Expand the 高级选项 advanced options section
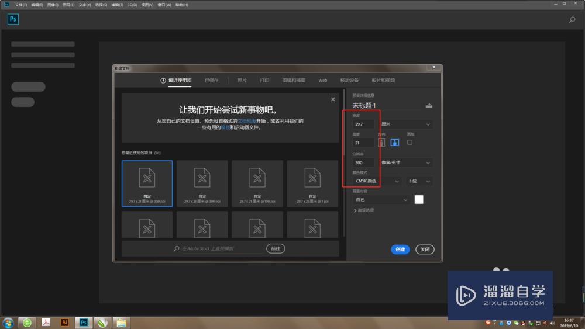585x329 pixels. coord(364,210)
